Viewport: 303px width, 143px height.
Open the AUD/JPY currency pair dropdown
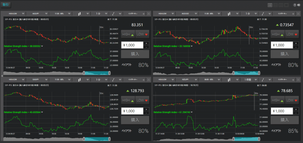[x=37, y=14]
